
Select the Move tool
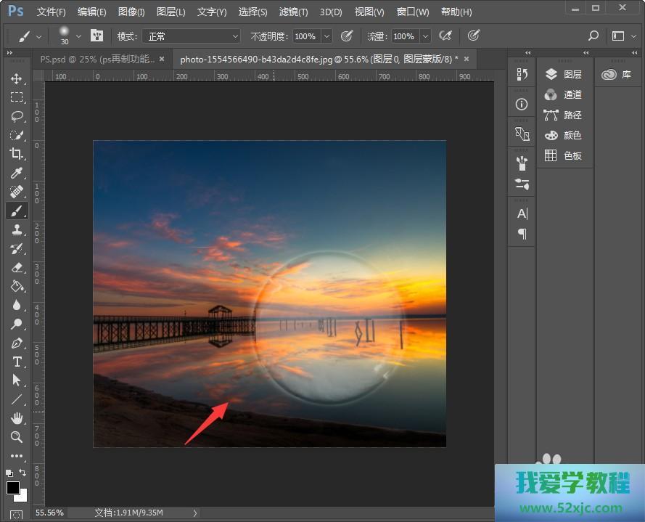(x=16, y=78)
